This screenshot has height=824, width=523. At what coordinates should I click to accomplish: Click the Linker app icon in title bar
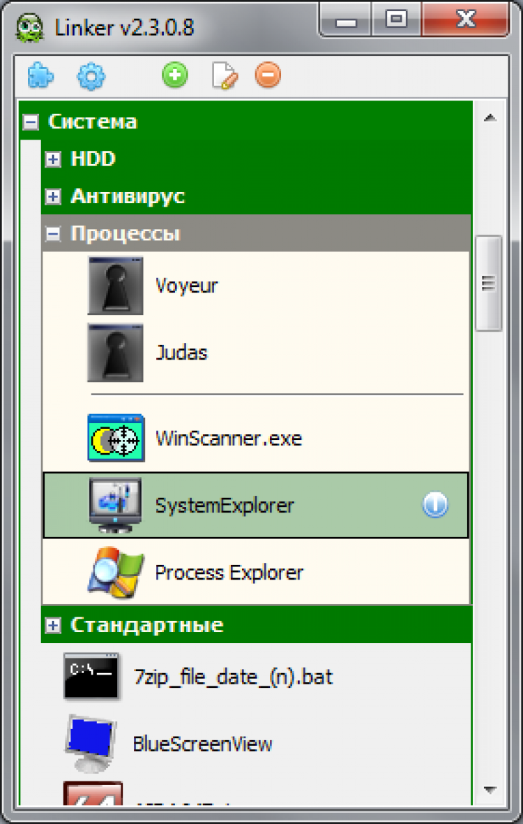coord(30,27)
